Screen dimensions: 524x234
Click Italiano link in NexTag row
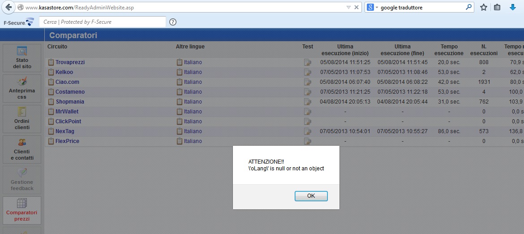coord(193,131)
